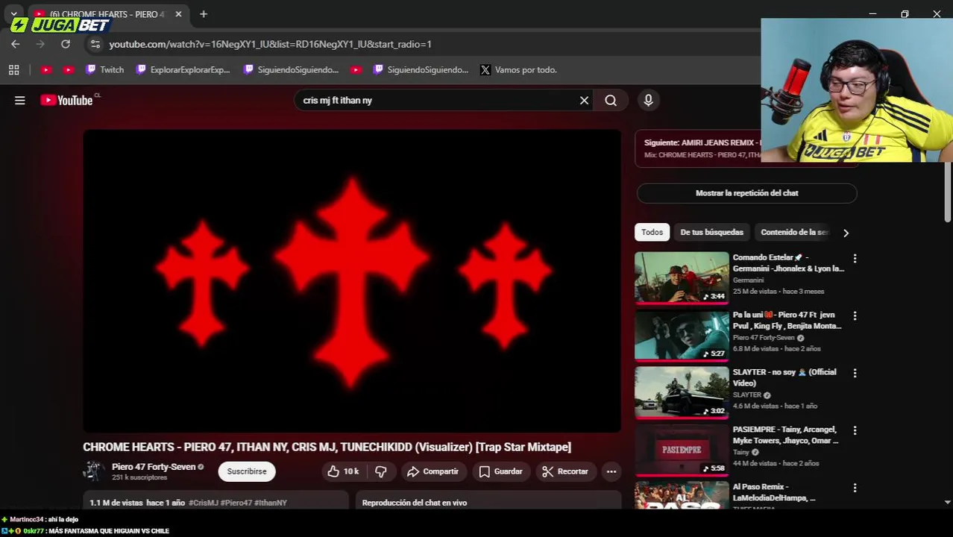Like the video with thumbs up
Screen dimensions: 953x537
343,471
